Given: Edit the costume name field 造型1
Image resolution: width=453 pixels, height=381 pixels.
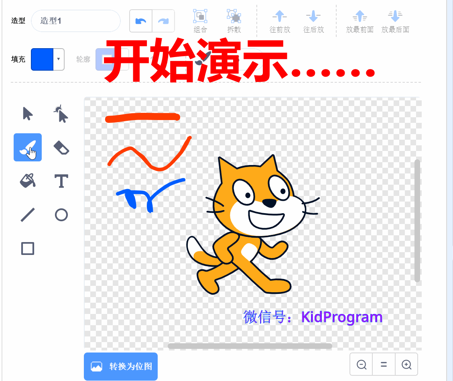Looking at the screenshot, I should 76,21.
